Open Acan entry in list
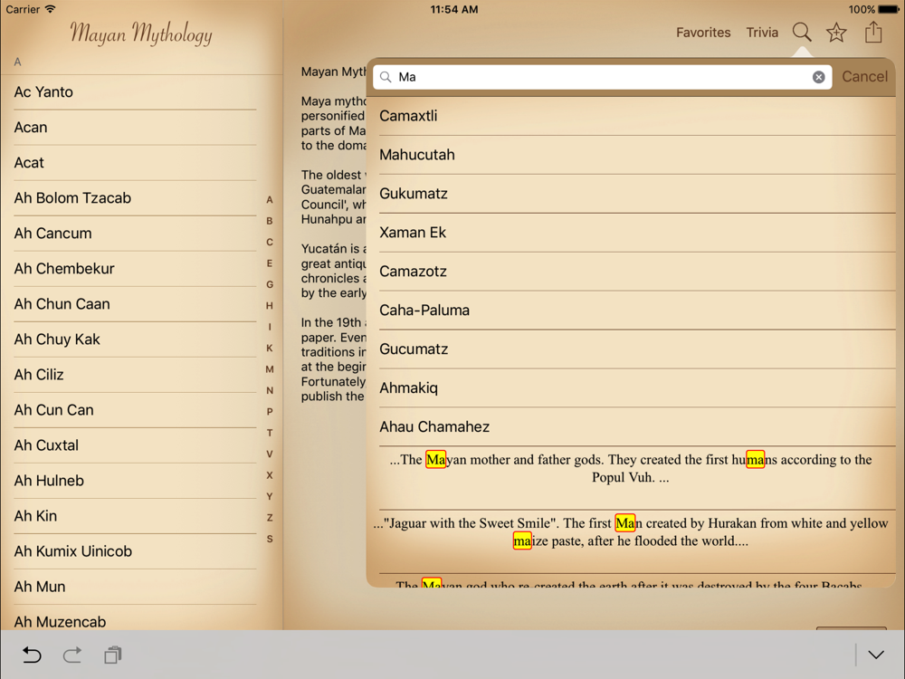 click(135, 127)
